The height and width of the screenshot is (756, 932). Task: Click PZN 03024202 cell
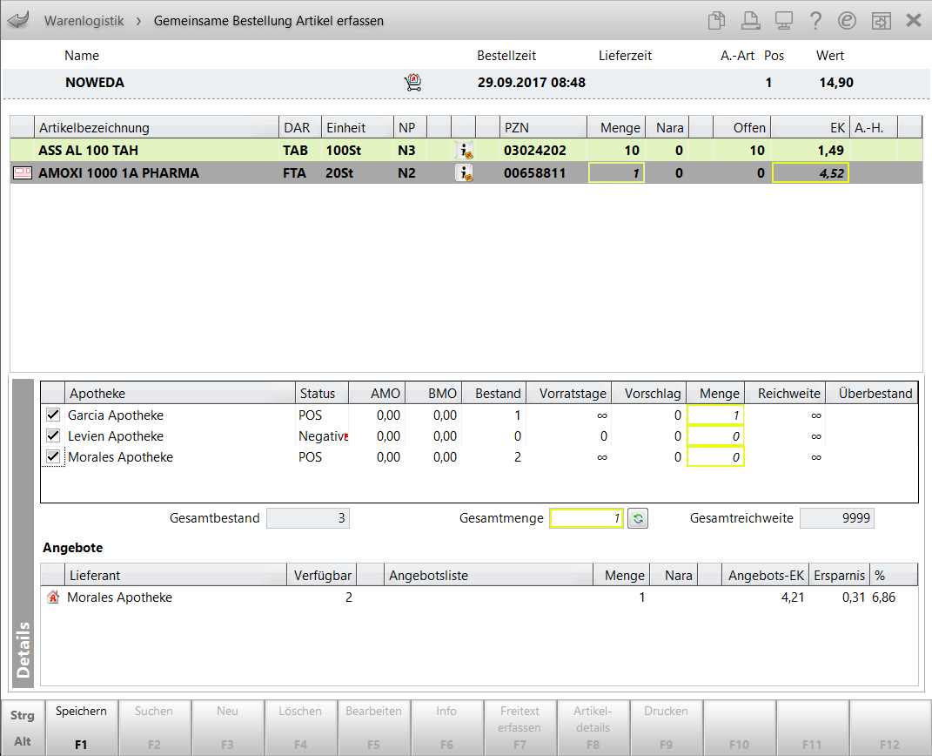535,151
